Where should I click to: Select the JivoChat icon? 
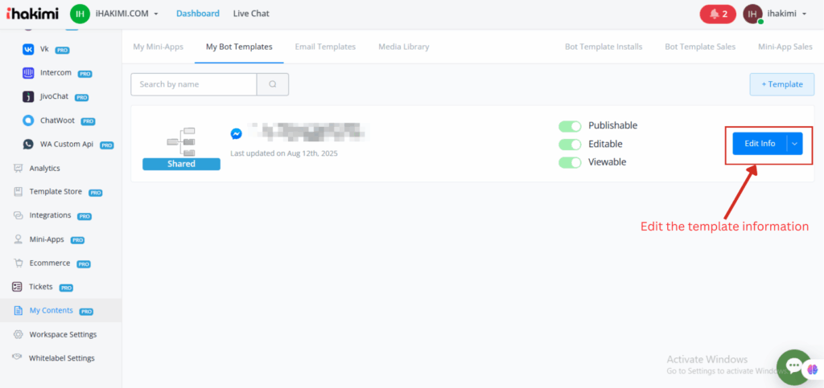coord(30,97)
